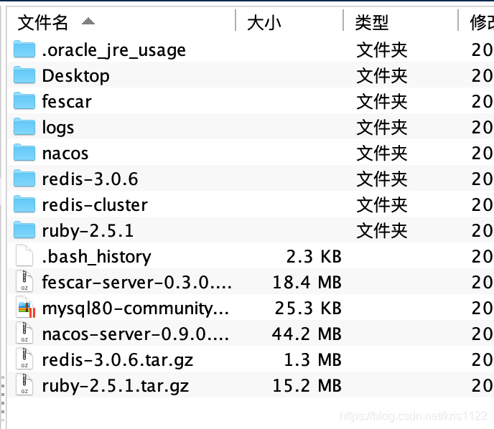Click the 2.3 KB size cell
This screenshot has height=429, width=494.
[x=314, y=256]
